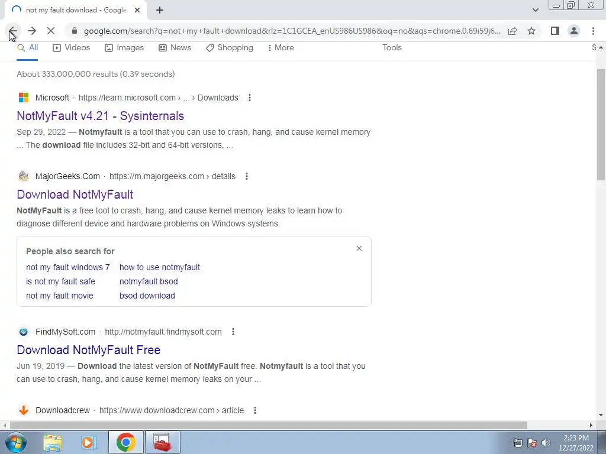This screenshot has height=454, width=606.
Task: Open the Chrome side panel icon
Action: tap(555, 31)
